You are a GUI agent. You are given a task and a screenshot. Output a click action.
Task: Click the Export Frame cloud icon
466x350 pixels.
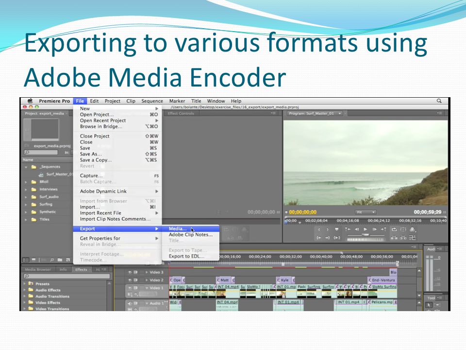tap(412, 229)
